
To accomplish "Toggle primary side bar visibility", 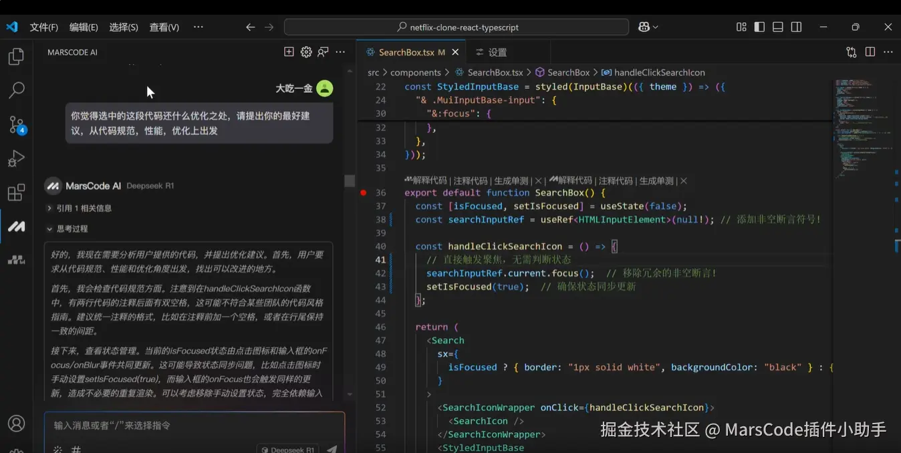I will 759,27.
